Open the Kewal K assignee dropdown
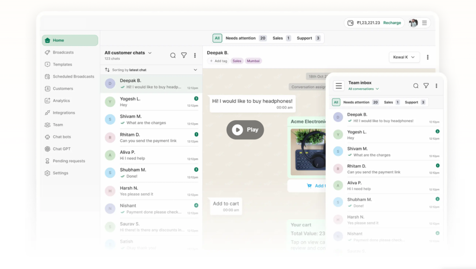 coord(404,57)
